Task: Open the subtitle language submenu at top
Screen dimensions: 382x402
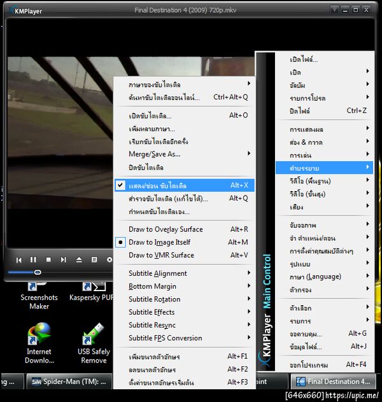Action: click(x=185, y=84)
